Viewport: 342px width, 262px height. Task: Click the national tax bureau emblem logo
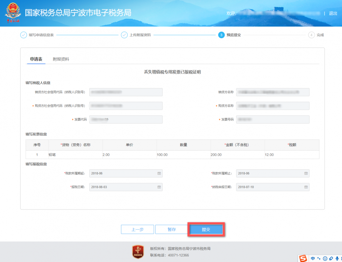pos(13,10)
